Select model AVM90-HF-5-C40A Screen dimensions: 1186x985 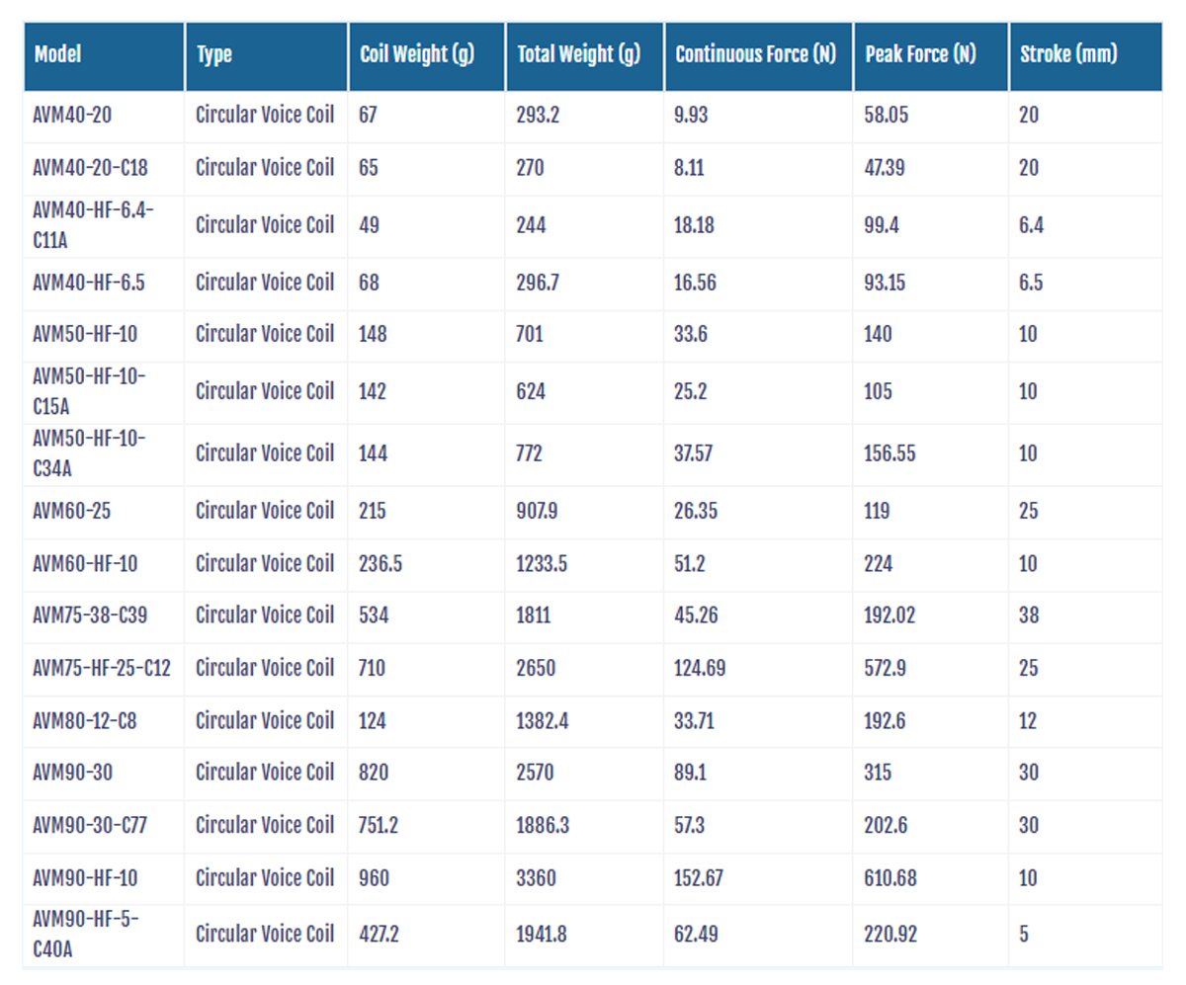[x=87, y=935]
